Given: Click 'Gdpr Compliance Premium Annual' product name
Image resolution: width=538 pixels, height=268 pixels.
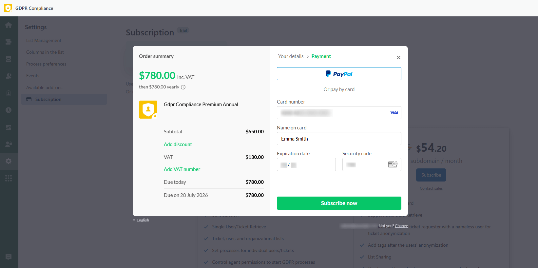Looking at the screenshot, I should [x=201, y=105].
